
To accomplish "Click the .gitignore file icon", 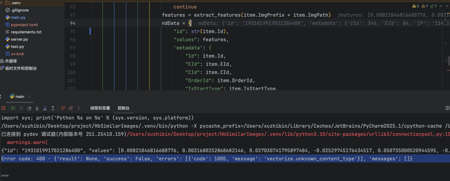I will click(x=8, y=10).
